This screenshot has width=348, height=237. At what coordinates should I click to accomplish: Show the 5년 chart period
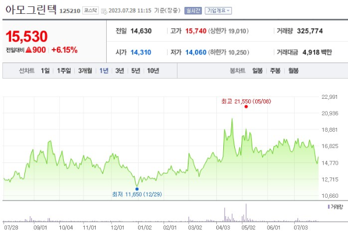tap(136, 71)
